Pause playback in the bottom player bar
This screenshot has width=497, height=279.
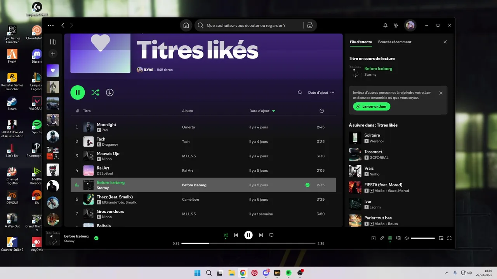248,235
